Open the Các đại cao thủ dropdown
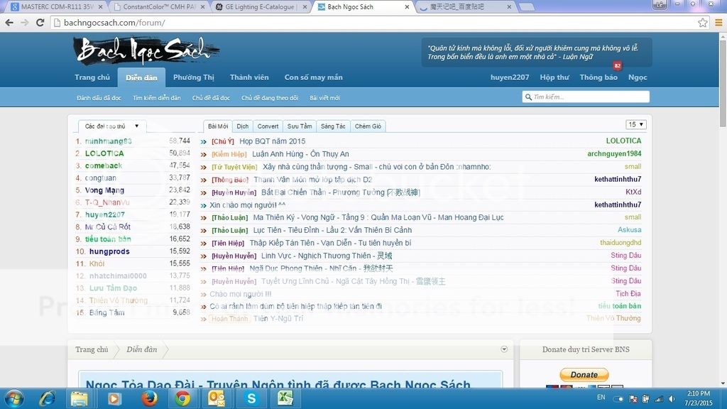Image resolution: width=727 pixels, height=409 pixels. coord(111,126)
